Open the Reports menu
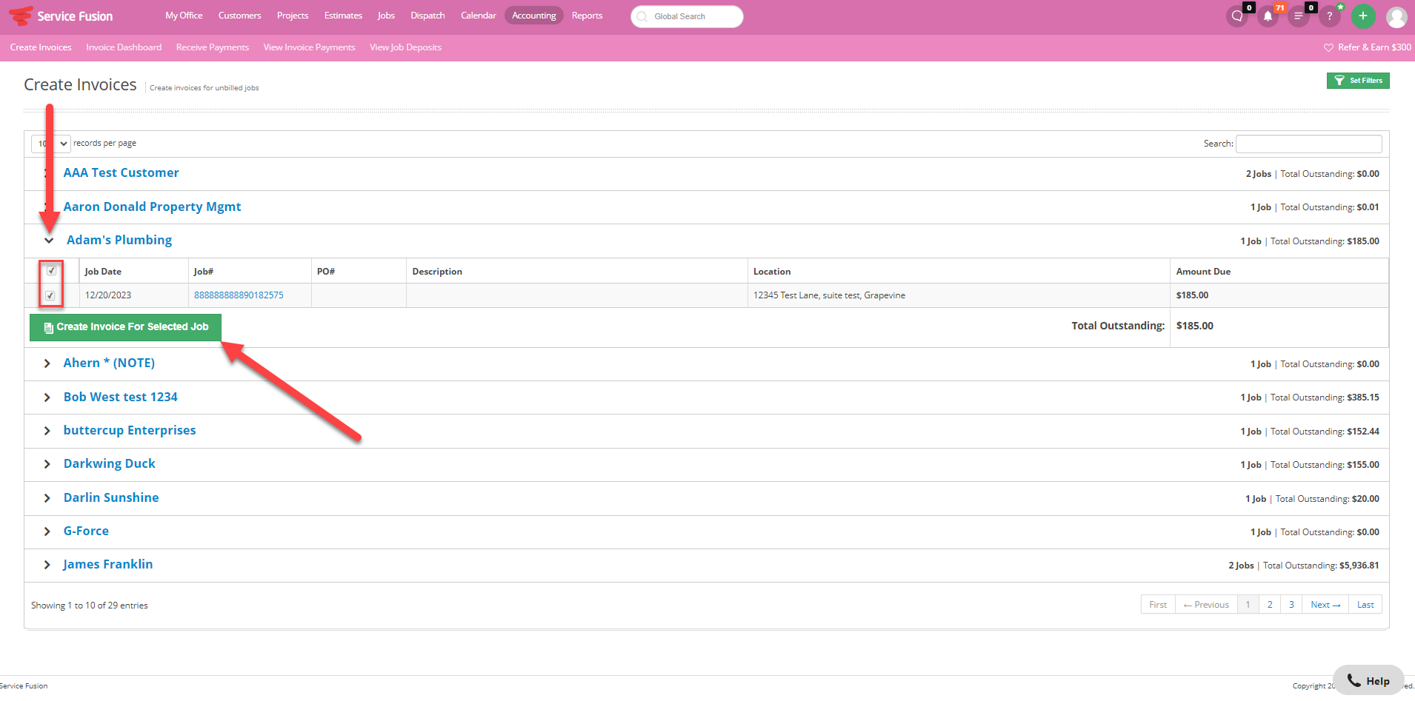 [587, 16]
